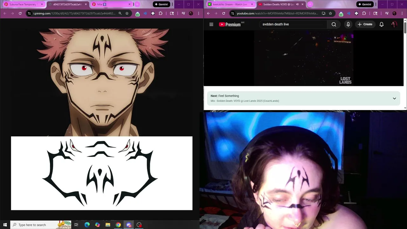Open the Windows Start menu
The width and height of the screenshot is (407, 229).
coord(5,225)
